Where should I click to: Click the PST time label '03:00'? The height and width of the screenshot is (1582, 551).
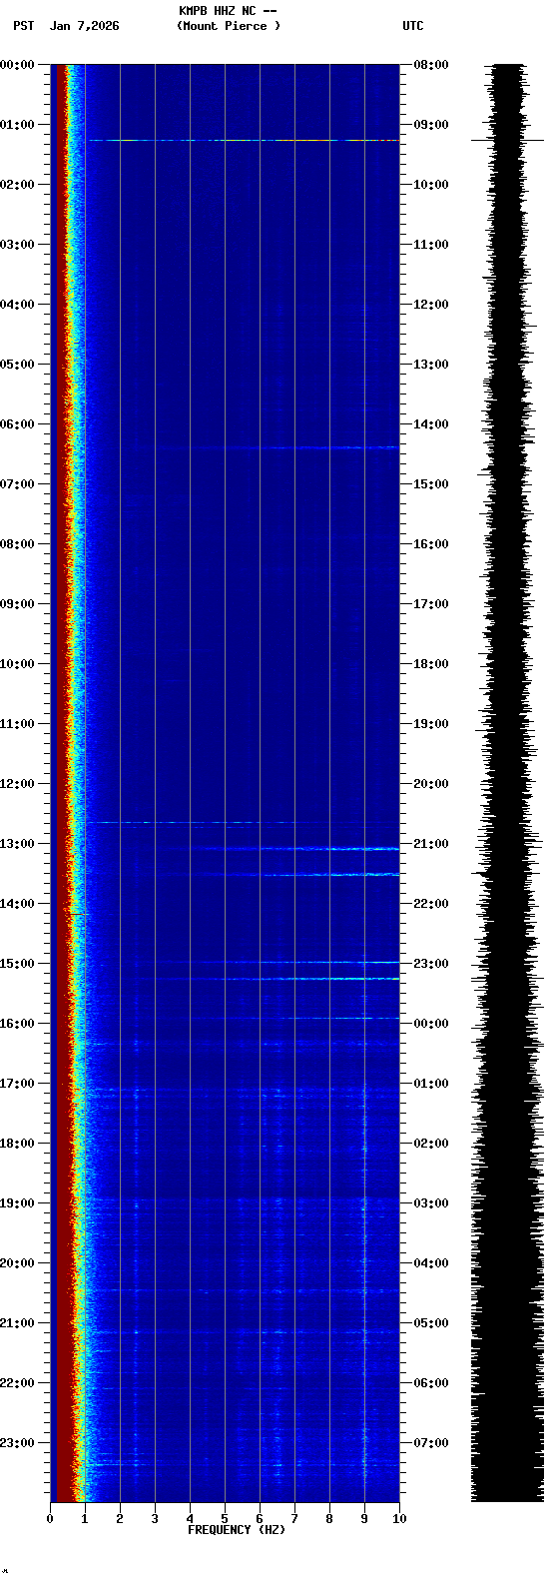[17, 245]
